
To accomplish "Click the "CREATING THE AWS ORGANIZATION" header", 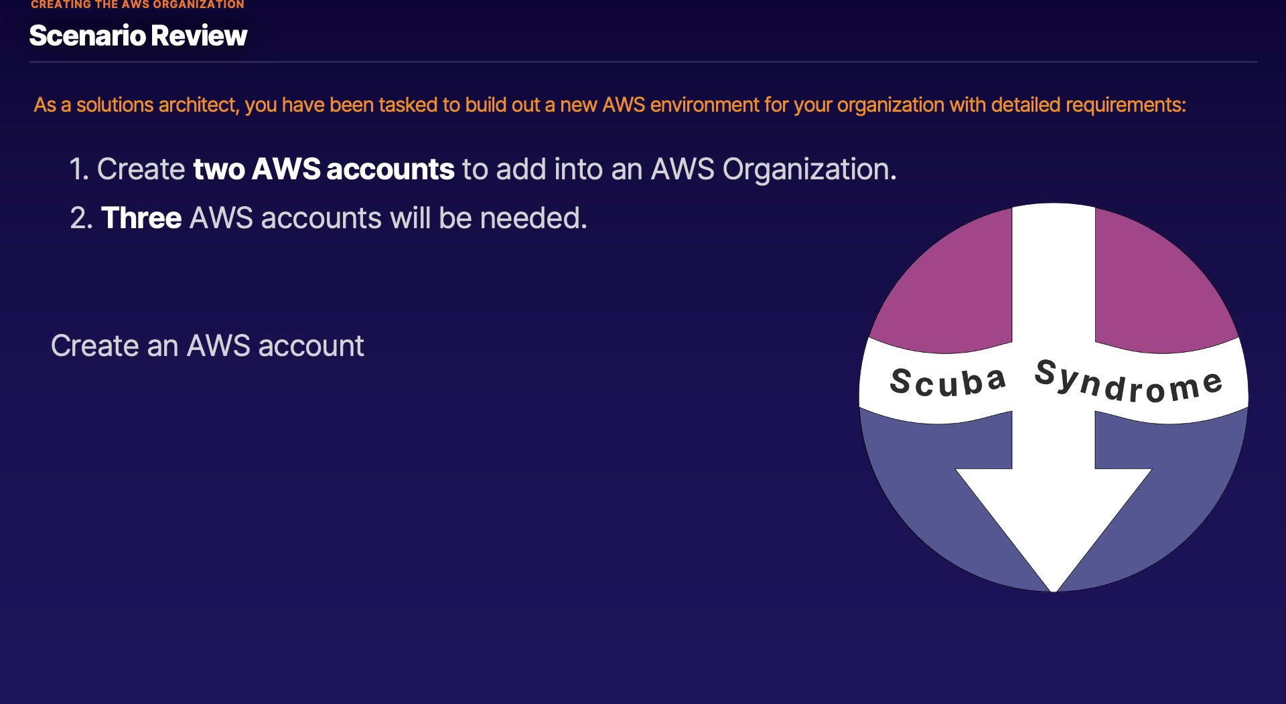I will pos(137,5).
